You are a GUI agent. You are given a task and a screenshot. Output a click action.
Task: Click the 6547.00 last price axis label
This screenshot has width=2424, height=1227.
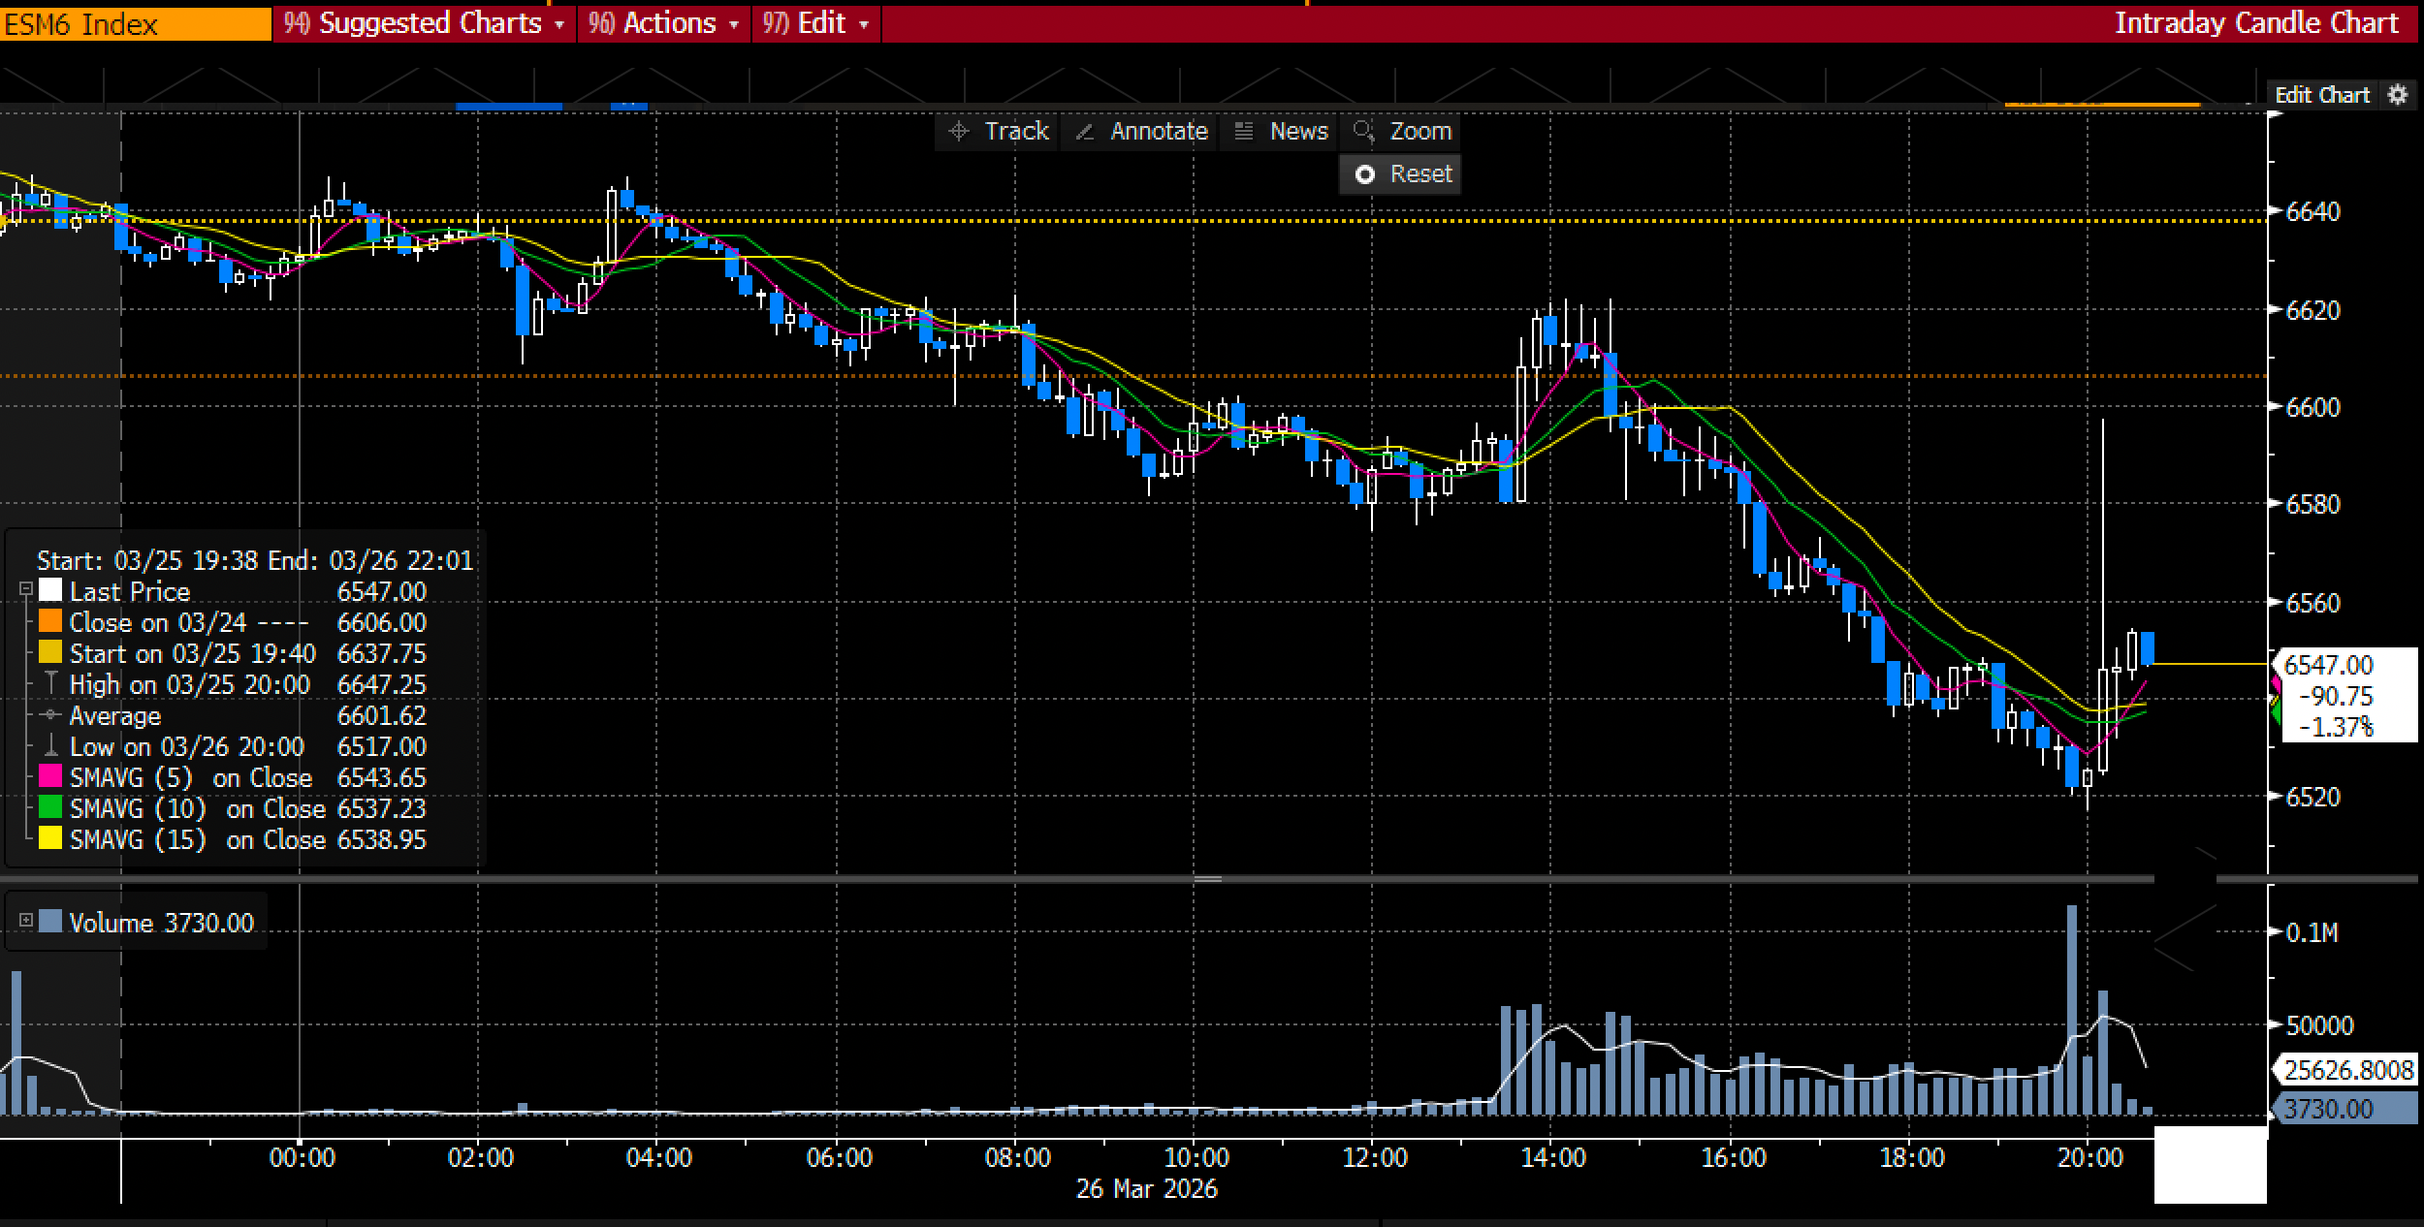pos(2328,665)
